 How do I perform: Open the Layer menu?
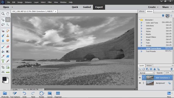(36, 2)
